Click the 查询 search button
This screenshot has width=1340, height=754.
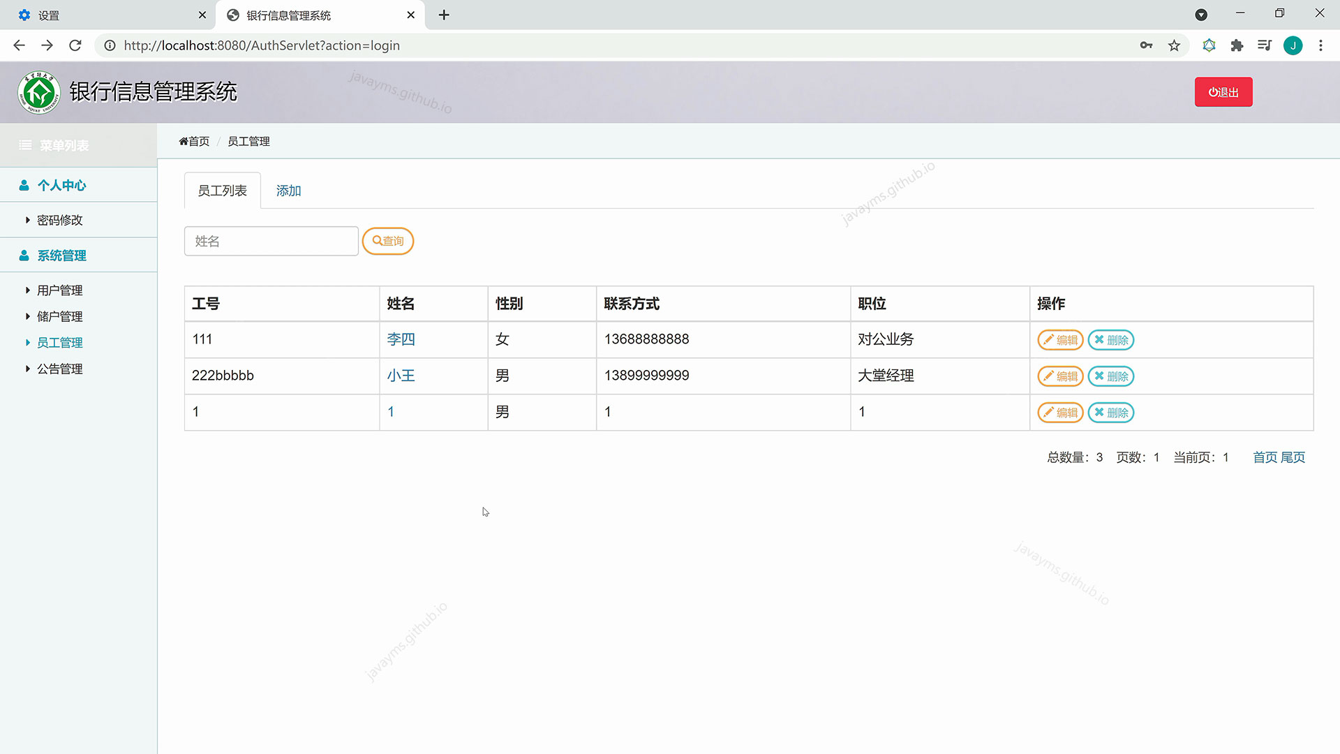click(388, 241)
